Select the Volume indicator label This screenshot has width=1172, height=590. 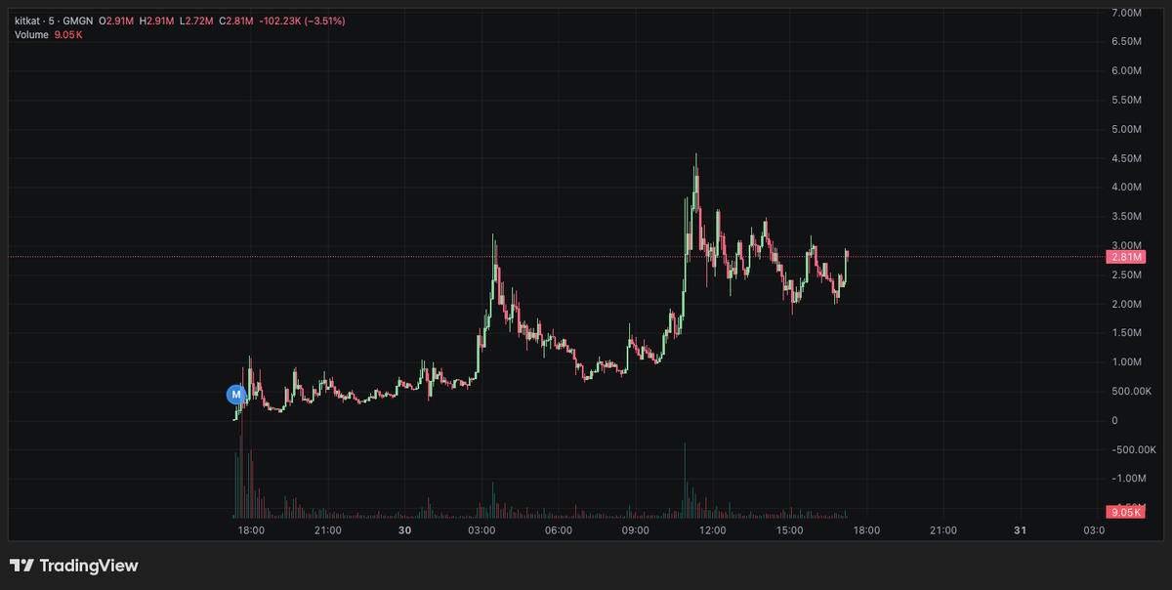pyautogui.click(x=31, y=34)
